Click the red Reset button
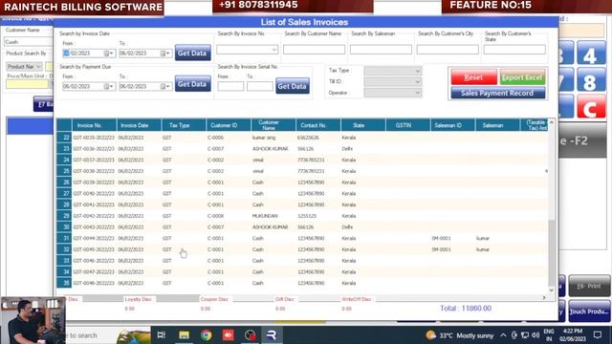Viewport: 612px width, 344px height. tap(474, 77)
